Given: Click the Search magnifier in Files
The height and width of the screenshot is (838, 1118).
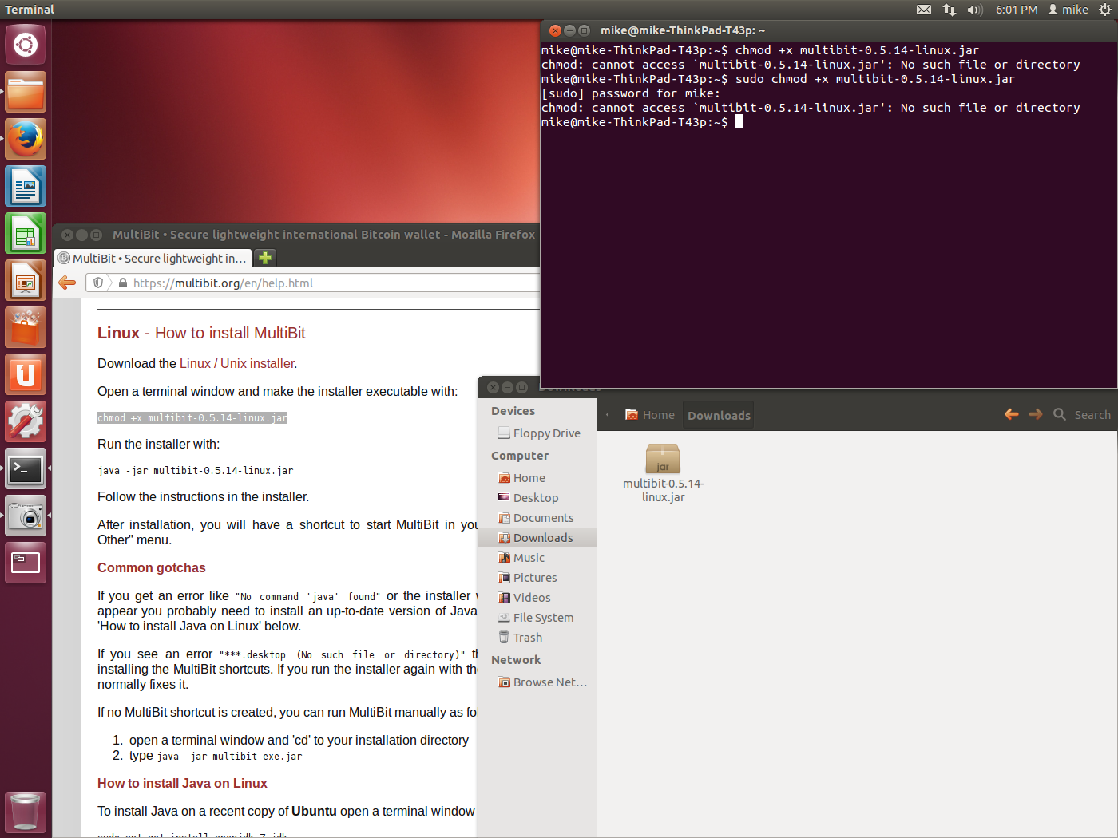Looking at the screenshot, I should coord(1060,414).
